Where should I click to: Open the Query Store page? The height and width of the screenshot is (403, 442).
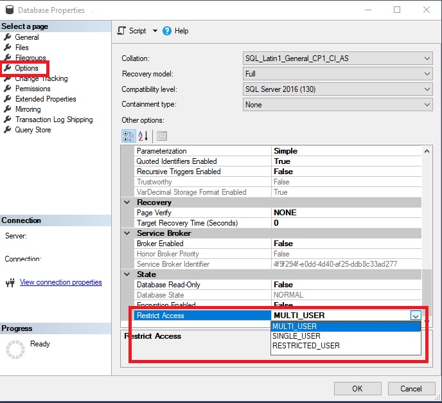click(33, 130)
